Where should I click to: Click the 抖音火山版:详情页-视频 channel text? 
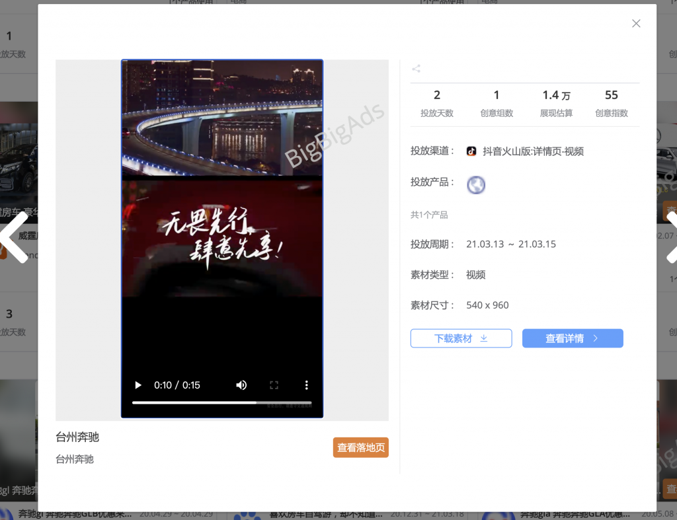tap(534, 151)
